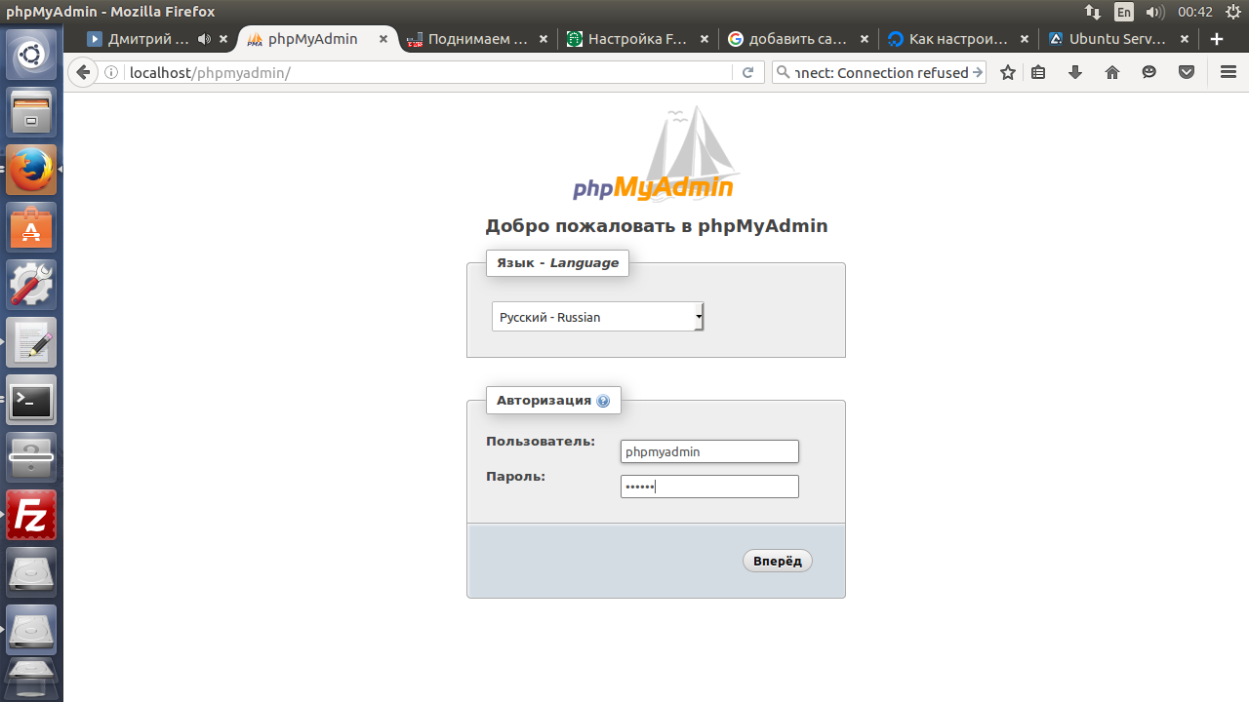Switch to the Настройка F... tab
The image size is (1249, 702).
pyautogui.click(x=636, y=40)
